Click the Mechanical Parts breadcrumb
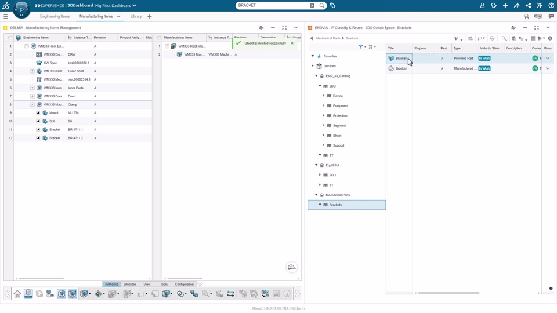557x313 pixels. pos(328,38)
